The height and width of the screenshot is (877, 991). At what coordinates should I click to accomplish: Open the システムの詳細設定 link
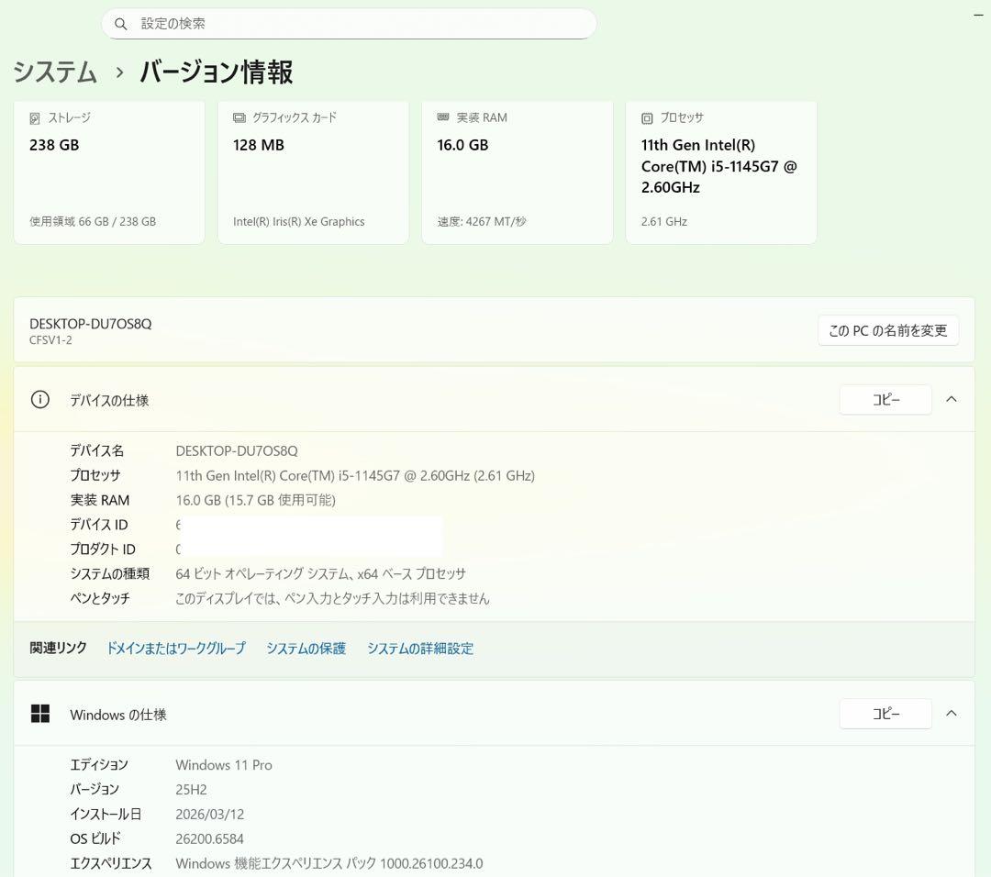(x=420, y=648)
